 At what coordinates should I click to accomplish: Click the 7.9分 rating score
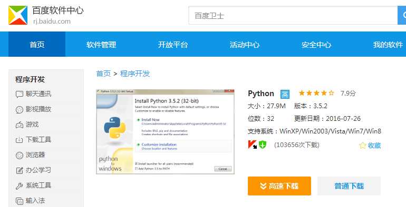tap(348, 94)
